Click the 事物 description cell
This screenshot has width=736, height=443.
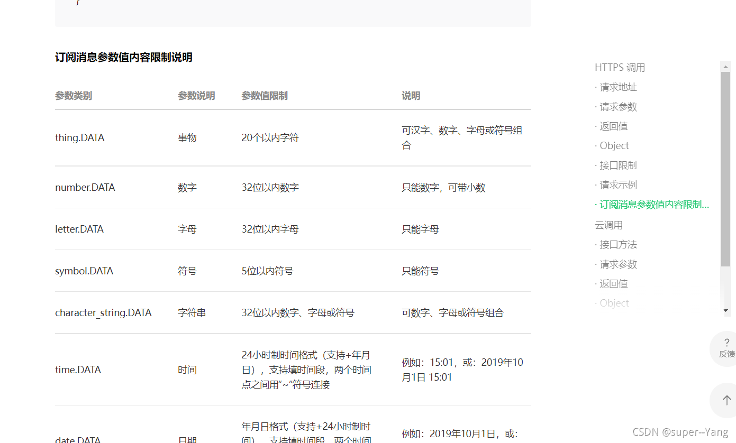point(187,138)
